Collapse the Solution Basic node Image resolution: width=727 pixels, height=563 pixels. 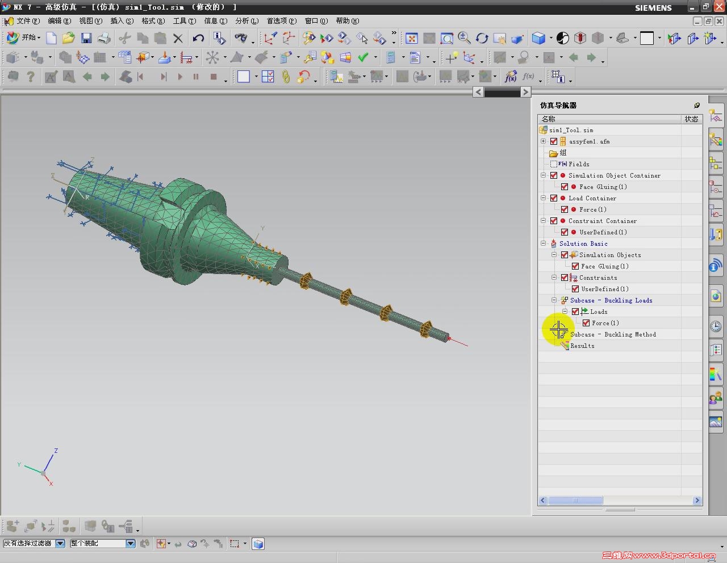pyautogui.click(x=544, y=243)
